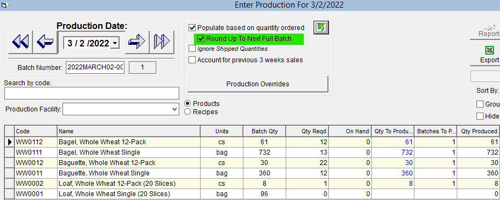The height and width of the screenshot is (200, 500).
Task: Go to previous production date arrow
Action: click(45, 42)
